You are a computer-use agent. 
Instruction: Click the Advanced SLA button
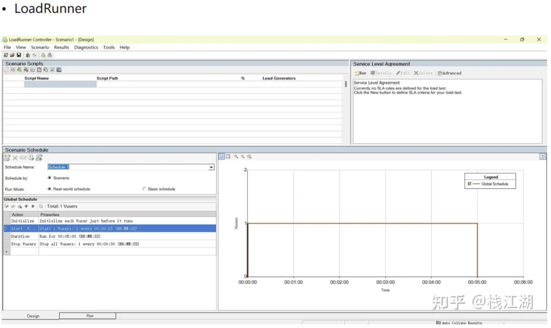pyautogui.click(x=449, y=73)
